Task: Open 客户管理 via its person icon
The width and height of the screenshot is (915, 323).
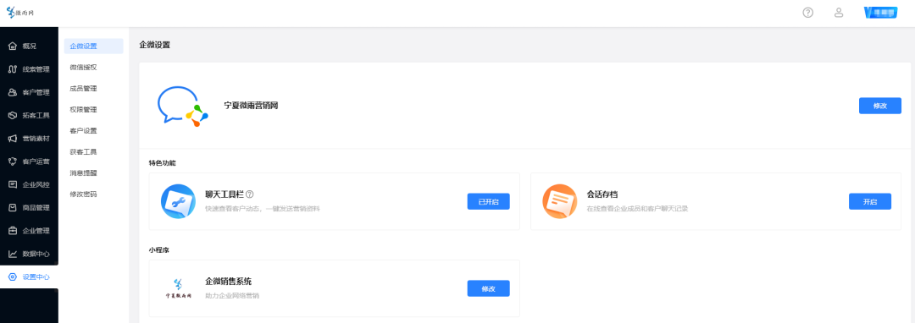Action: click(12, 92)
